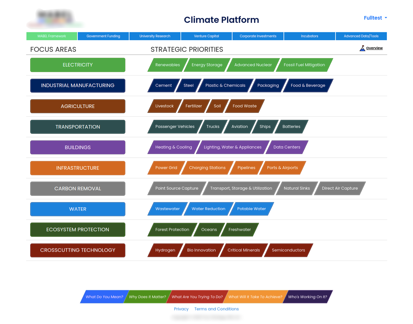
Task: Click the flask icon beside Overview
Action: coord(362,48)
